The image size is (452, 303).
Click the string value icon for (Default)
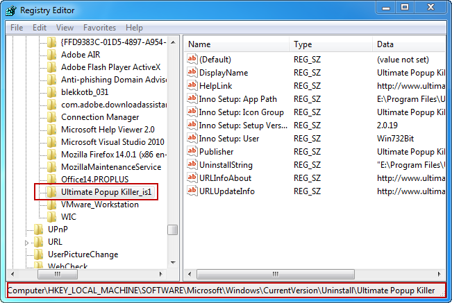click(x=192, y=59)
